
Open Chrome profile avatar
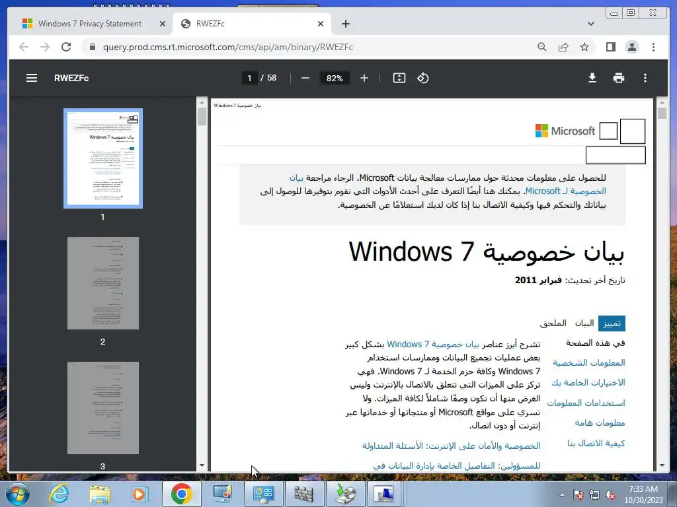631,47
